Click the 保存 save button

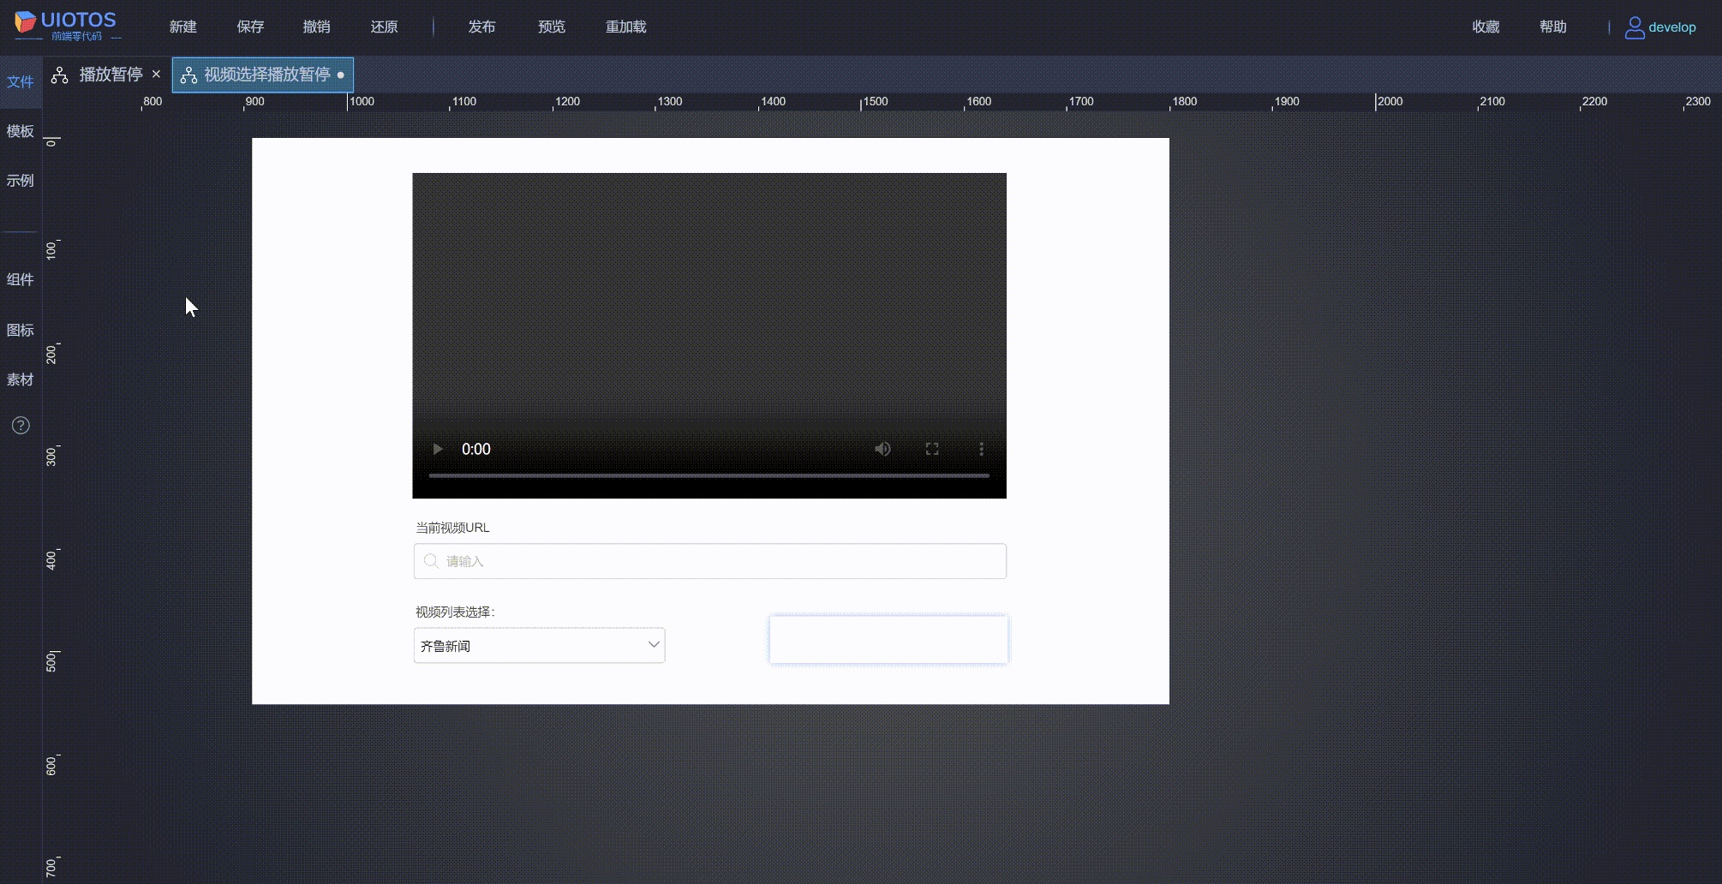pyautogui.click(x=249, y=27)
